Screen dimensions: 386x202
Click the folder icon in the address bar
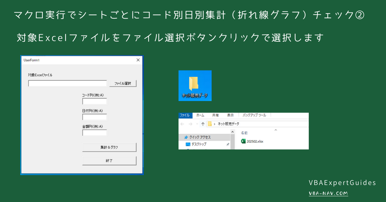[210, 123]
